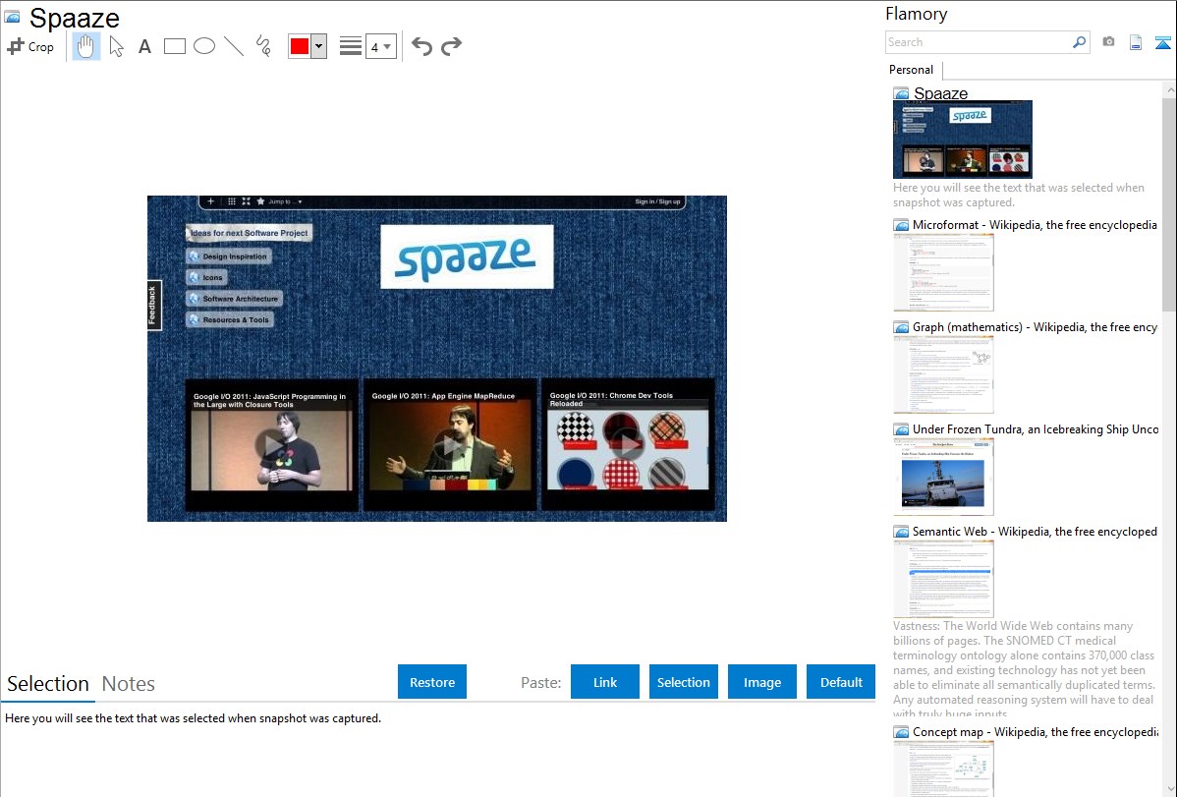Select the straight line tool
The image size is (1177, 797).
(x=234, y=46)
